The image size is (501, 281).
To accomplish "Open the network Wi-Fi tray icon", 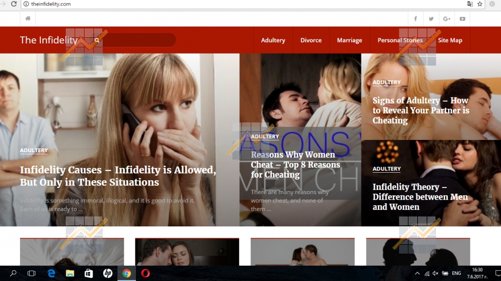I will pyautogui.click(x=427, y=273).
